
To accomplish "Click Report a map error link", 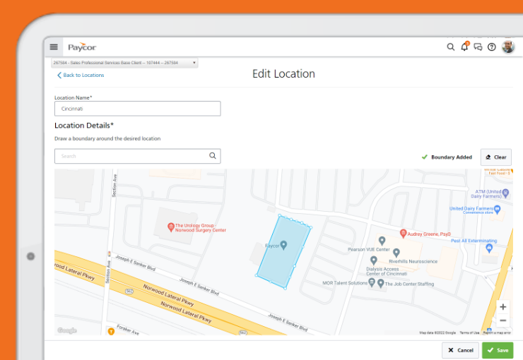I will (x=497, y=332).
